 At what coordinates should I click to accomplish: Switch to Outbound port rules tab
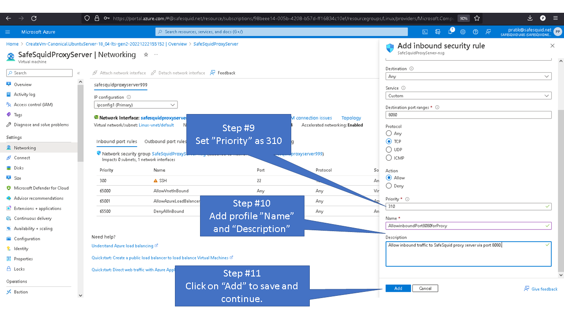pos(166,142)
